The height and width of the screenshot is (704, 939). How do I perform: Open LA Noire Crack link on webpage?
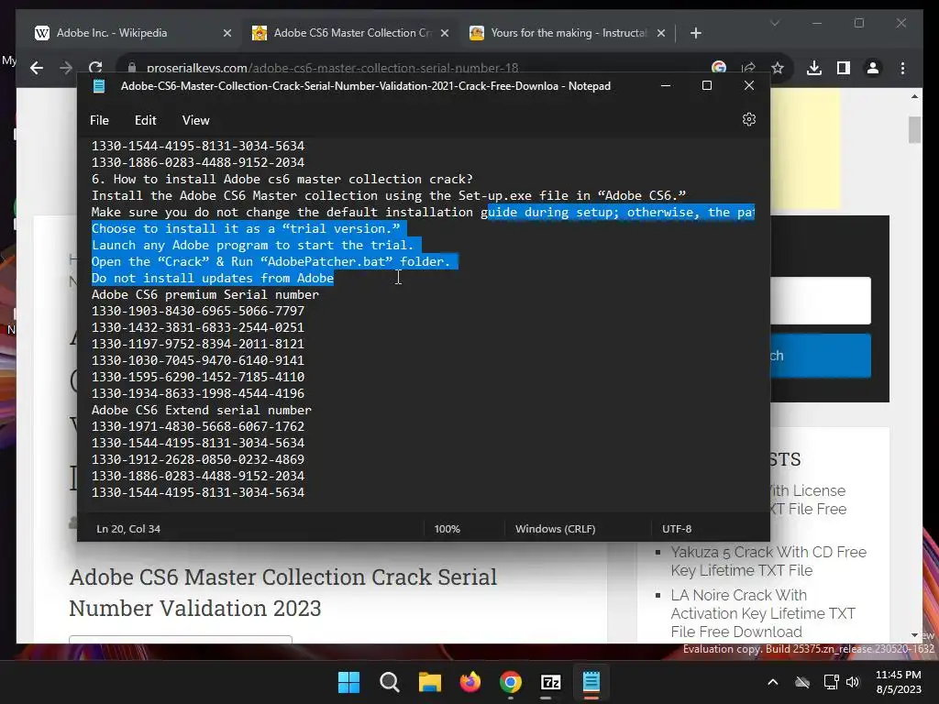pos(763,613)
